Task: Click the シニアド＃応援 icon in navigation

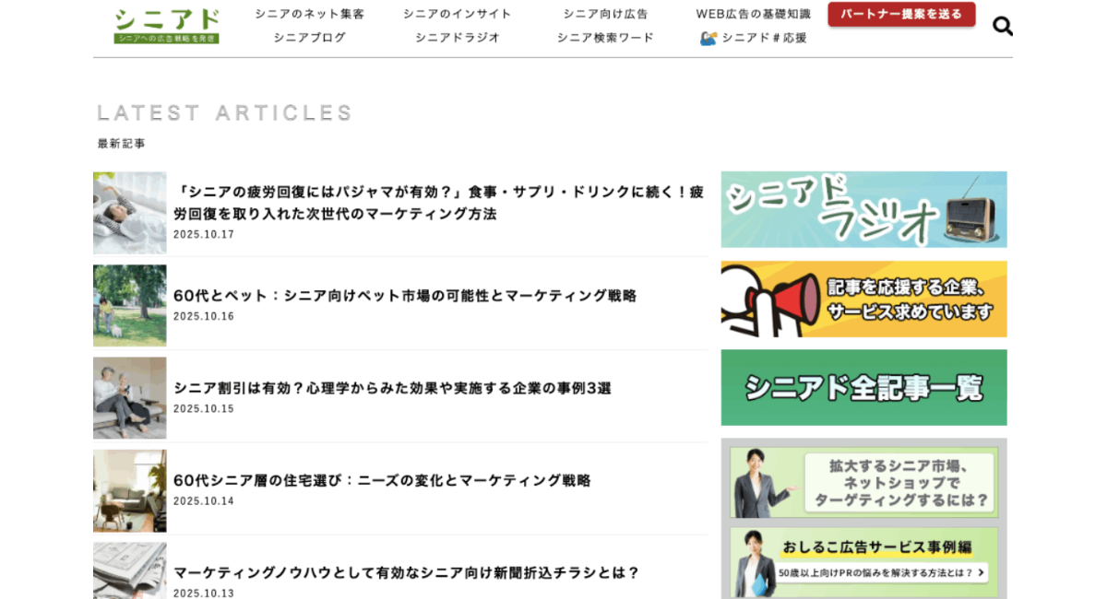Action: click(708, 38)
